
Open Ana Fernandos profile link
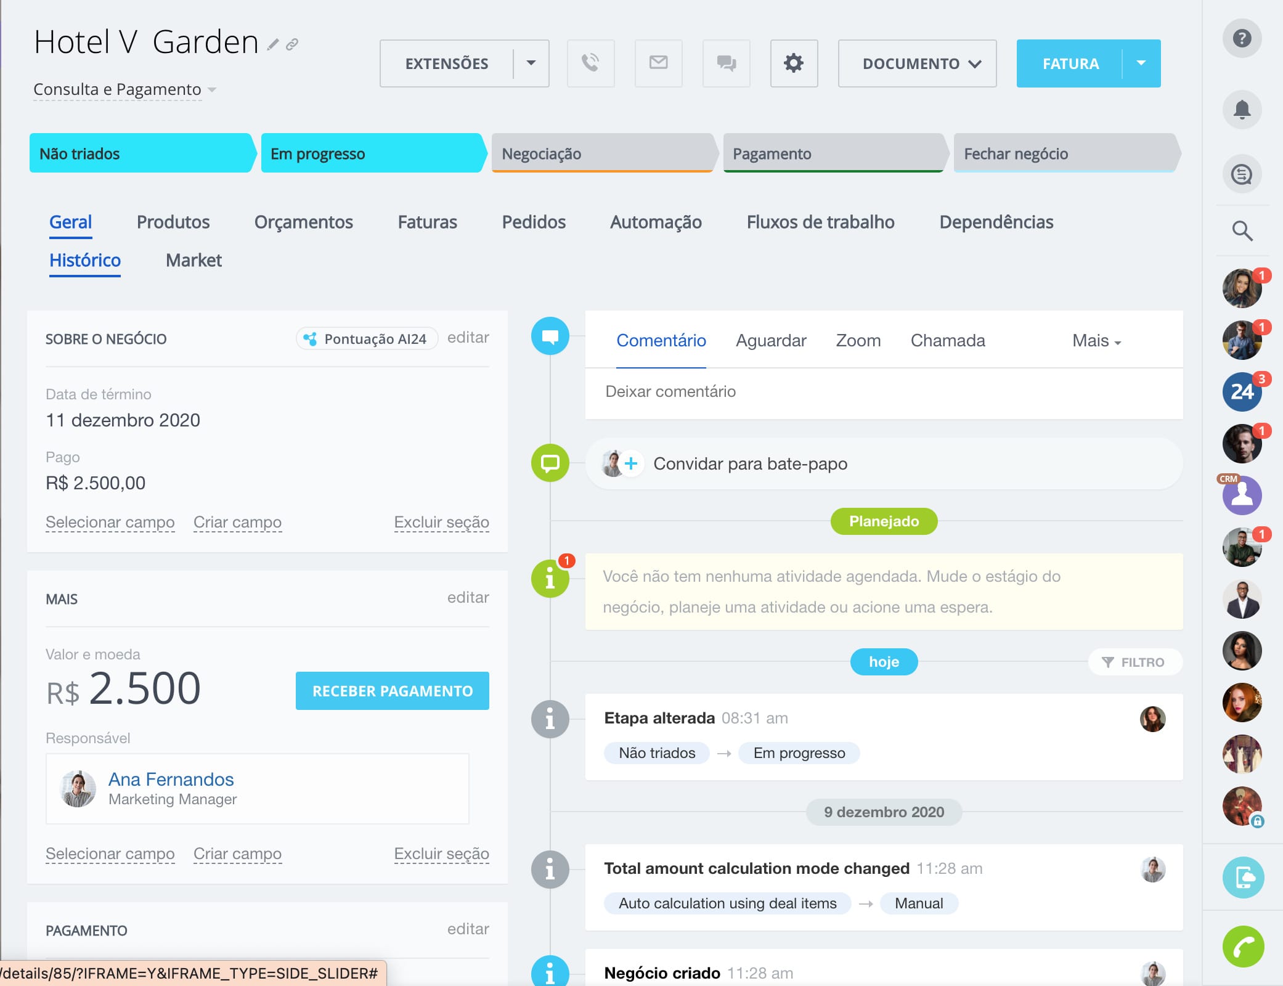pyautogui.click(x=171, y=780)
